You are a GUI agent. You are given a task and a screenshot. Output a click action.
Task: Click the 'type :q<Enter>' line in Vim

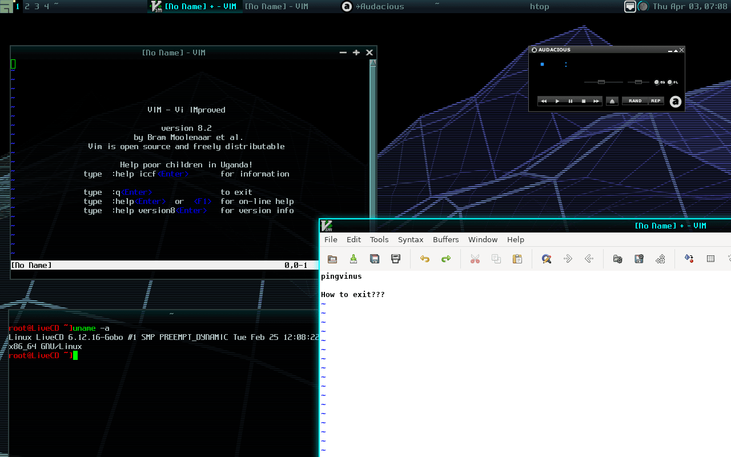(168, 193)
